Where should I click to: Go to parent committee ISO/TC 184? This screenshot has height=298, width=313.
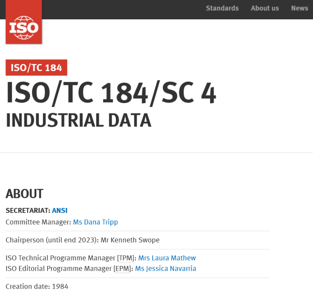[36, 68]
